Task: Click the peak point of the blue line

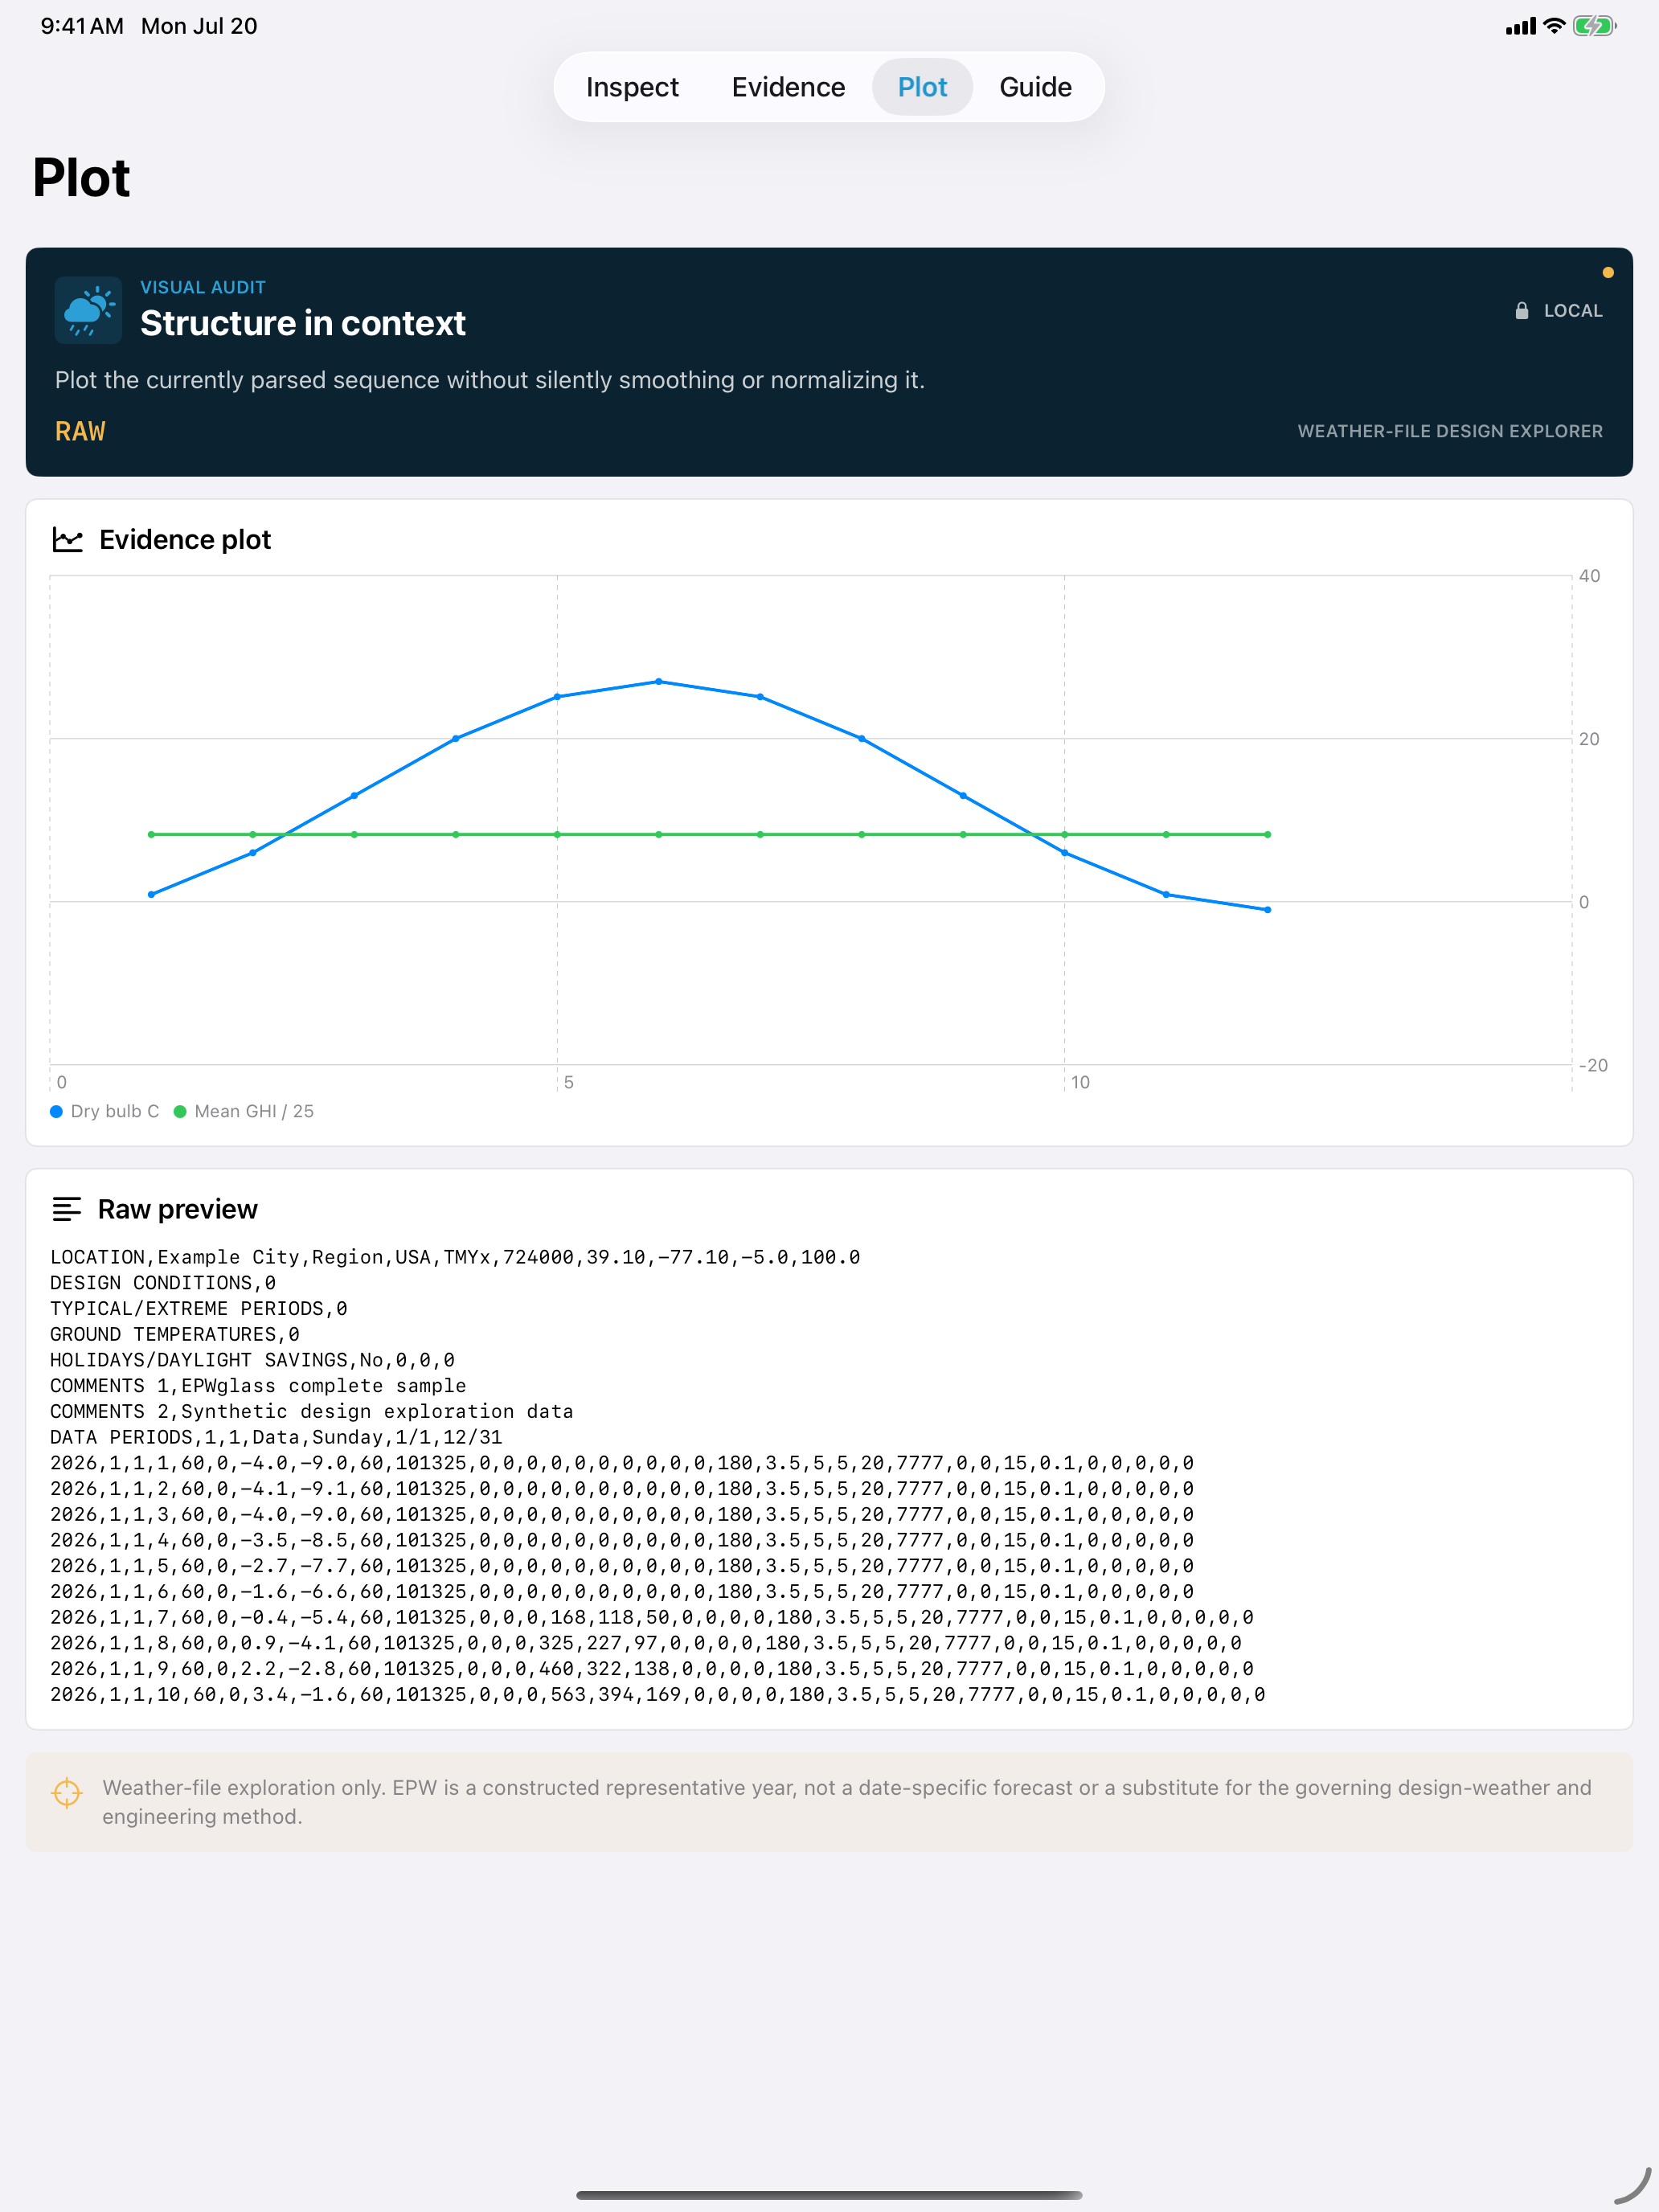Action: (659, 682)
